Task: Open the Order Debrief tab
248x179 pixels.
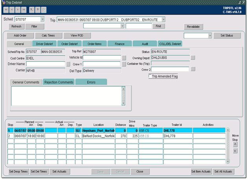Action: coord(70,44)
